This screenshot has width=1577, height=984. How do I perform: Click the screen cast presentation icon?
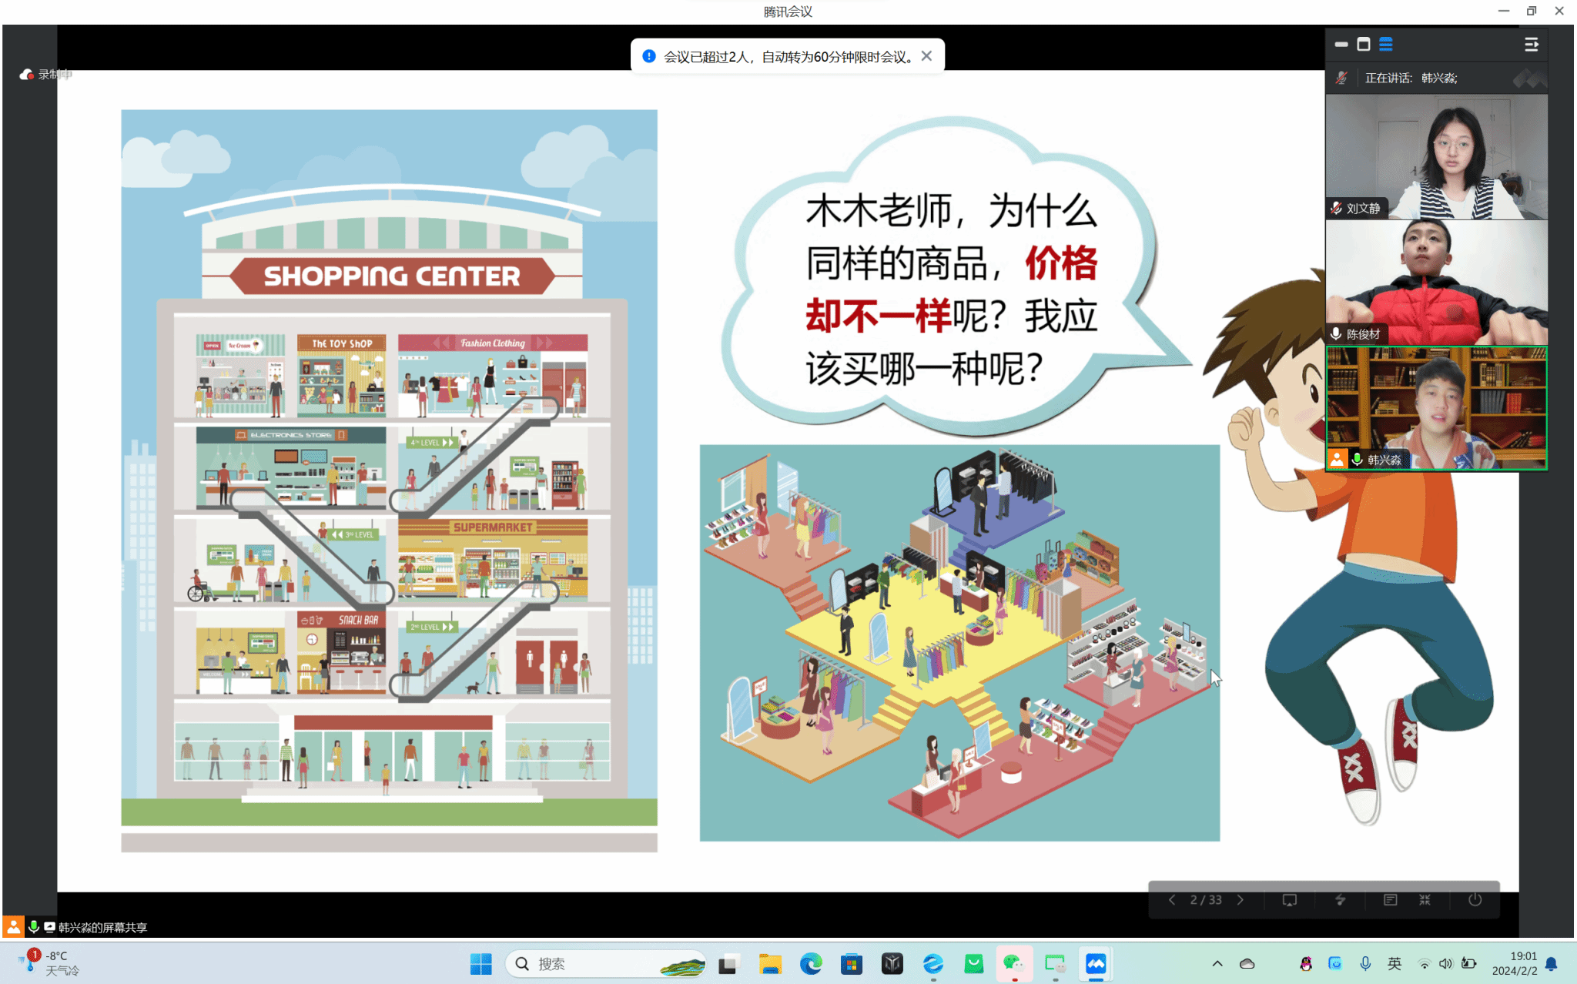(1290, 900)
